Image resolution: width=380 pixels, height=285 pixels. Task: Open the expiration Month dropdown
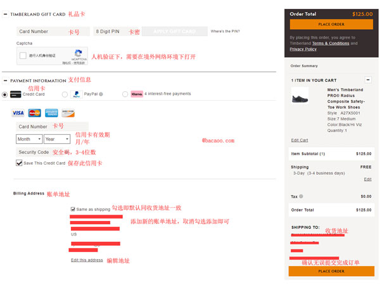click(x=29, y=139)
